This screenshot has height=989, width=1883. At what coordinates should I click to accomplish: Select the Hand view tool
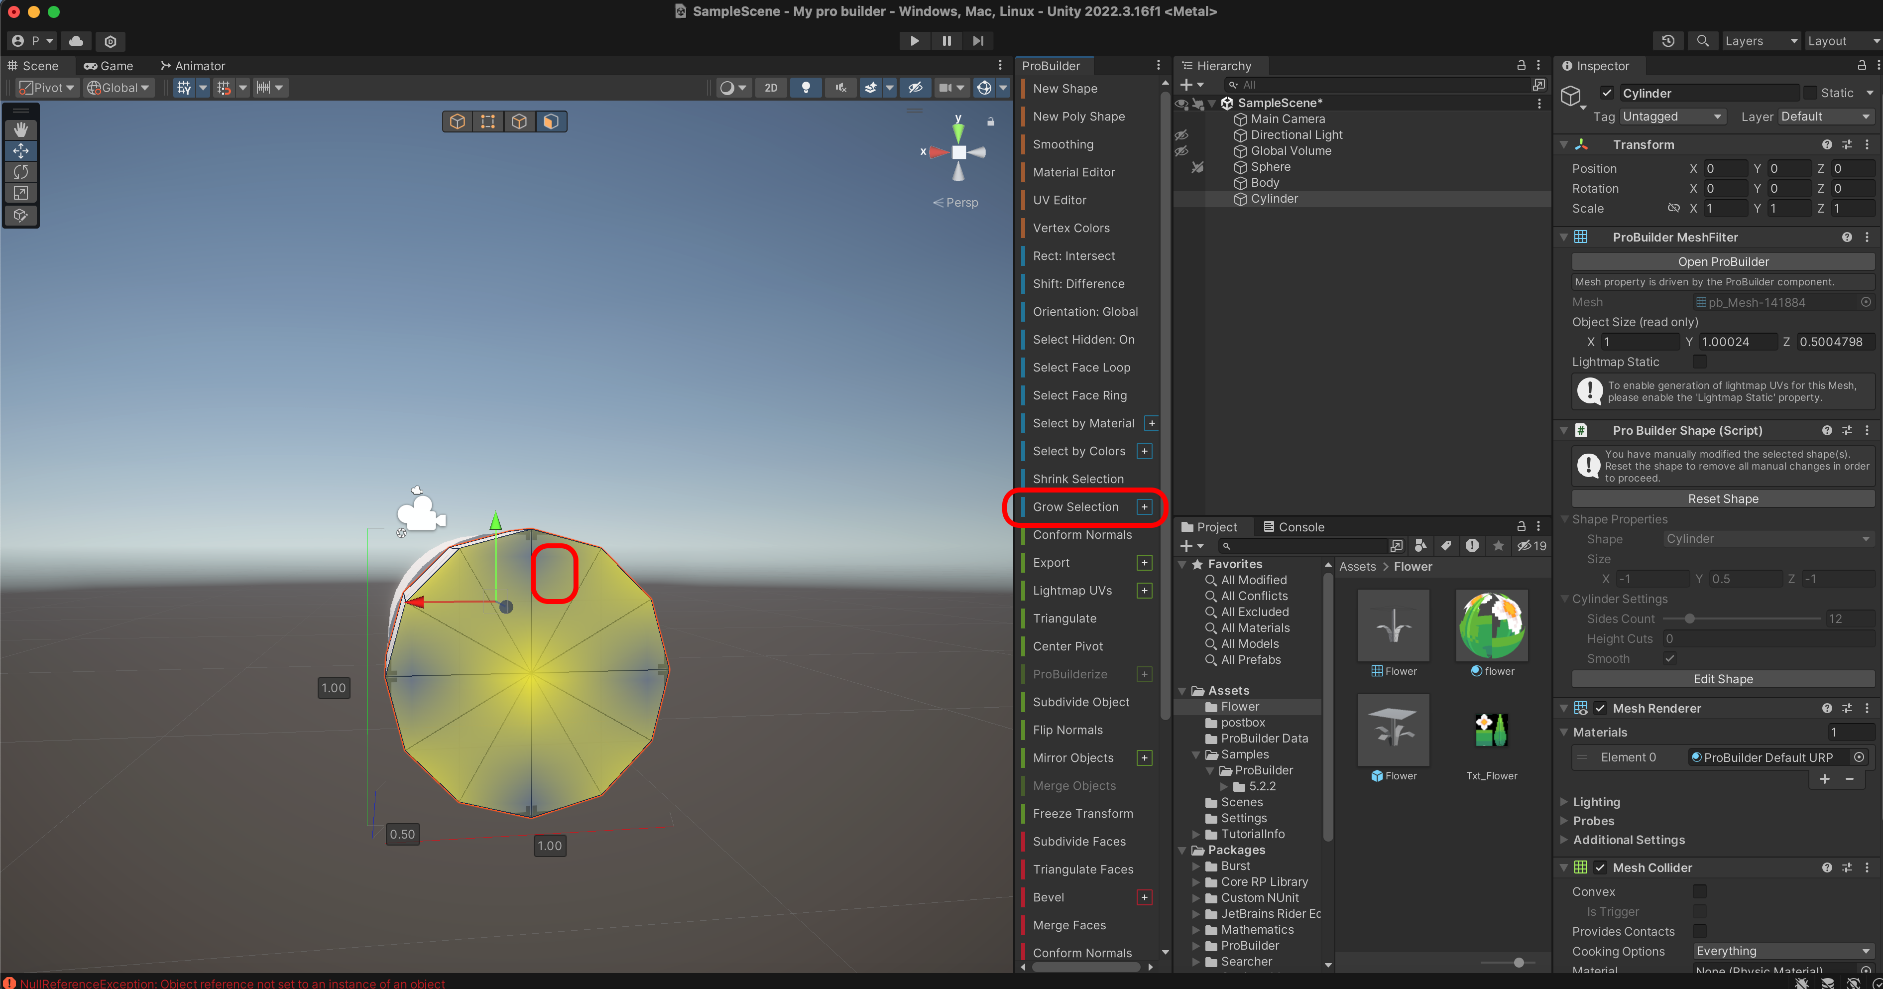pyautogui.click(x=20, y=129)
